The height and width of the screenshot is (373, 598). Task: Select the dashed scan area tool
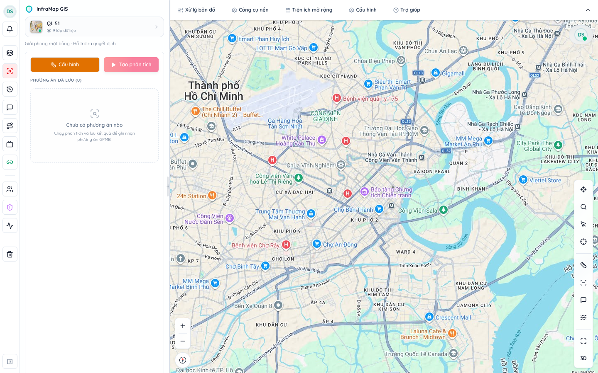[x=583, y=283]
